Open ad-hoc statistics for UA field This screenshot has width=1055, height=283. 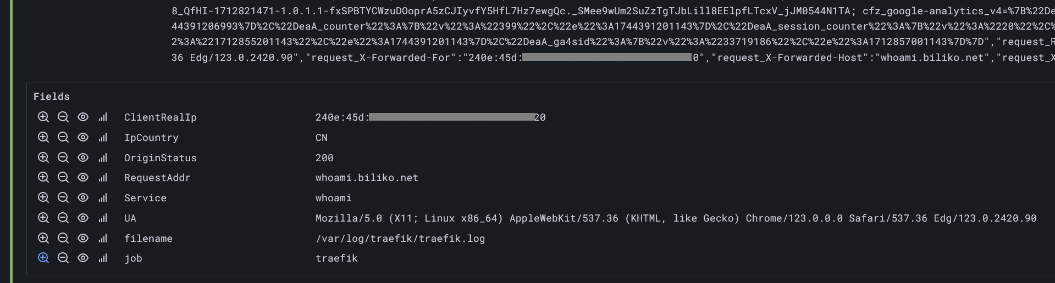(103, 218)
